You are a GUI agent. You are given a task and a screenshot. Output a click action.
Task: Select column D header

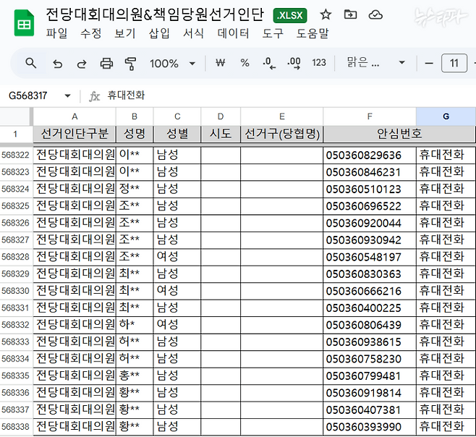221,116
